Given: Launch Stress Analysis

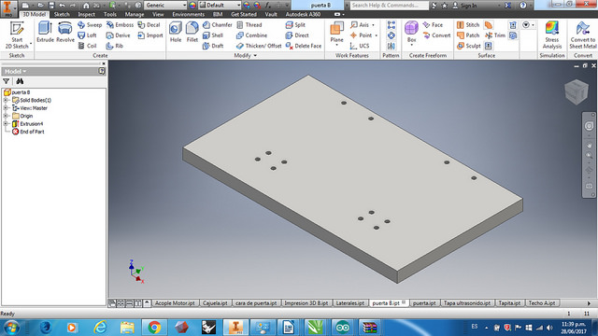Looking at the screenshot, I should pyautogui.click(x=552, y=35).
